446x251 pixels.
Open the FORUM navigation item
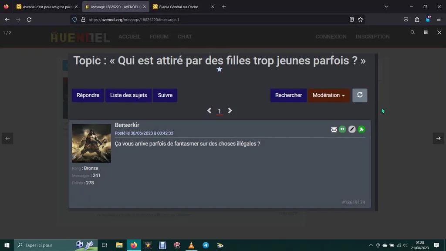click(x=159, y=37)
